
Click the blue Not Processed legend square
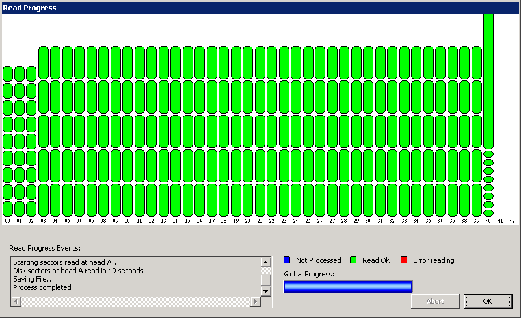point(287,260)
